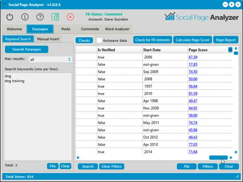Screen dimensions: 243x182
Task: Click the green Facebook connect icon
Action: tap(55, 17)
